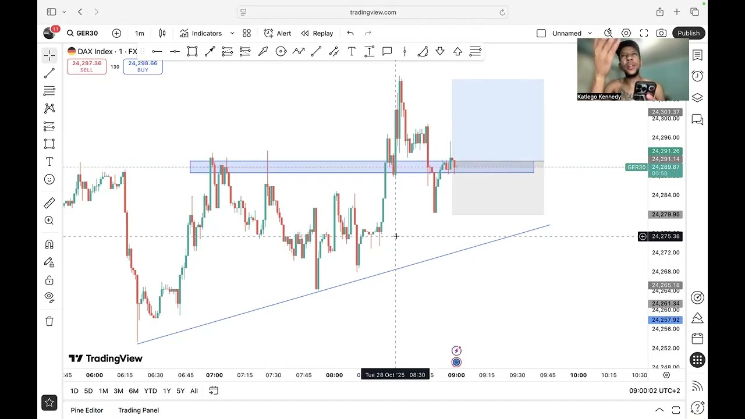Image resolution: width=745 pixels, height=419 pixels.
Task: Toggle hide all drawings eye icon
Action: pos(49,297)
